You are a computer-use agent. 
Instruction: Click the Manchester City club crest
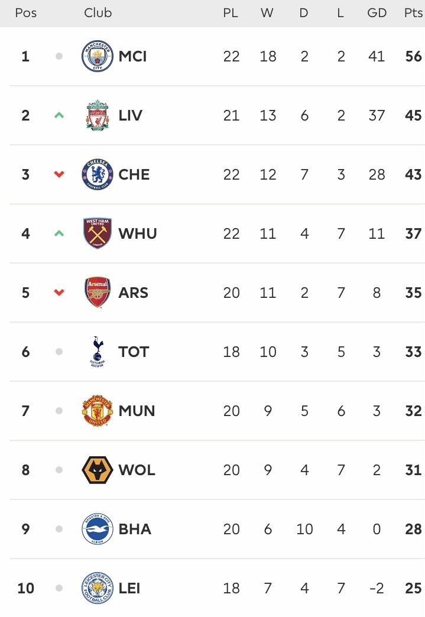click(x=97, y=56)
